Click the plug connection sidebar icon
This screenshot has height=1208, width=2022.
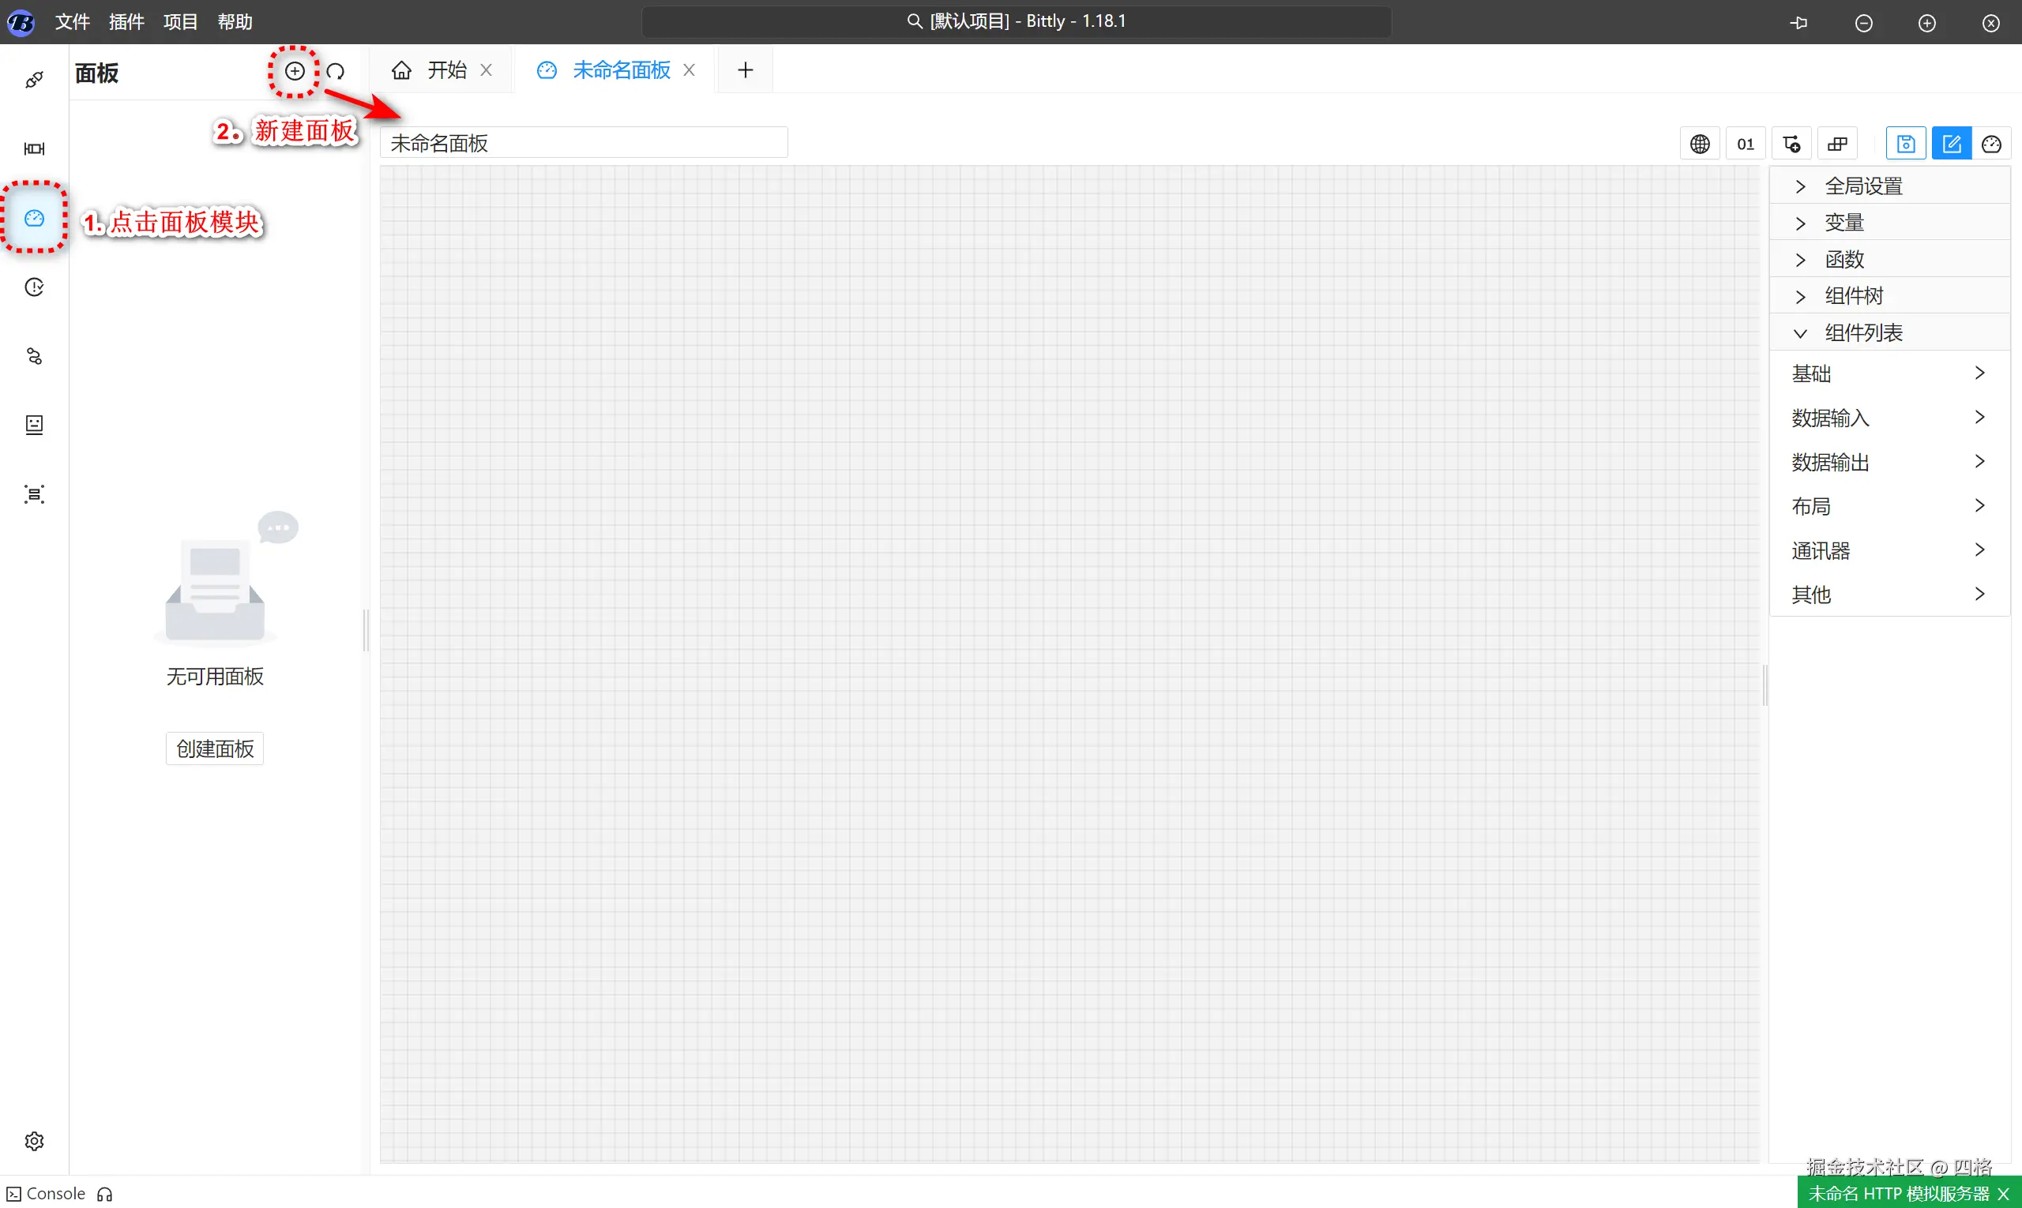coord(34,80)
